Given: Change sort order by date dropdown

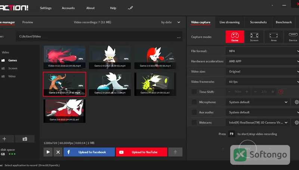Looking at the screenshot, I should pos(170,22).
